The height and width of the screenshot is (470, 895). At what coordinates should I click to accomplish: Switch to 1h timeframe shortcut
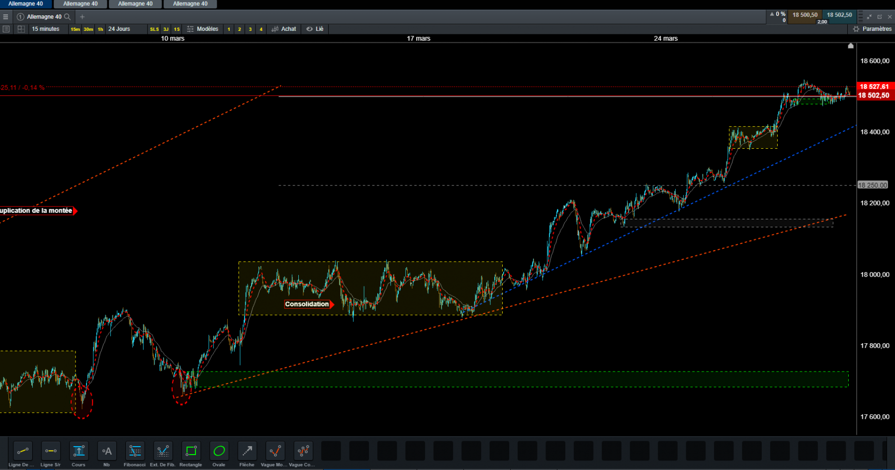pos(100,29)
